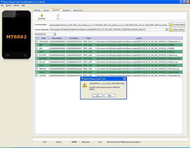Click the USRDATA row name cell
The width and height of the screenshot is (190, 148).
click(x=43, y=75)
